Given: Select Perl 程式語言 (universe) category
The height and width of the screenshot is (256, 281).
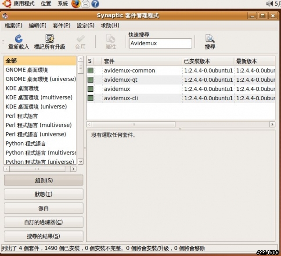Looking at the screenshot, I should tap(40, 134).
